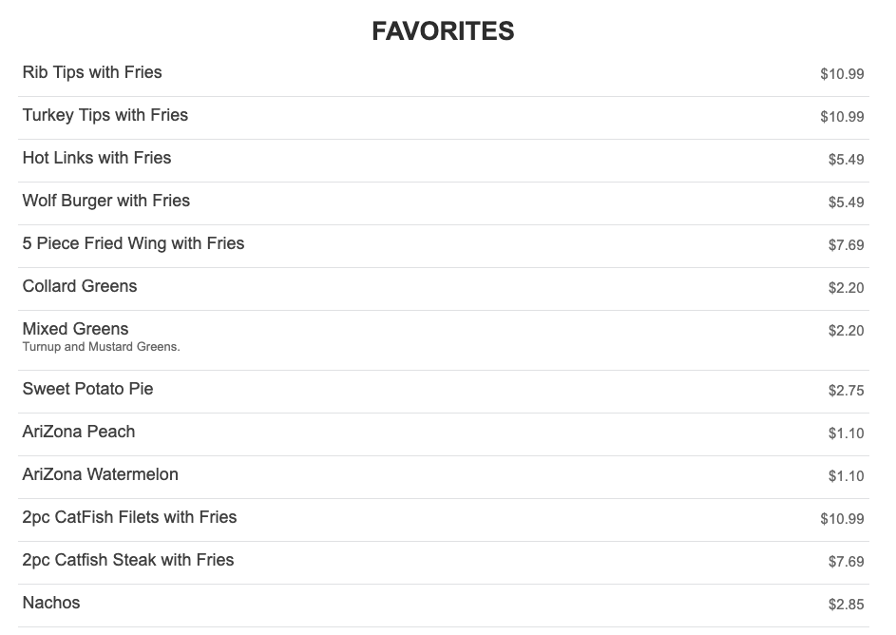Click the Turnup and Mustard Greens description
The height and width of the screenshot is (635, 896).
pyautogui.click(x=101, y=347)
